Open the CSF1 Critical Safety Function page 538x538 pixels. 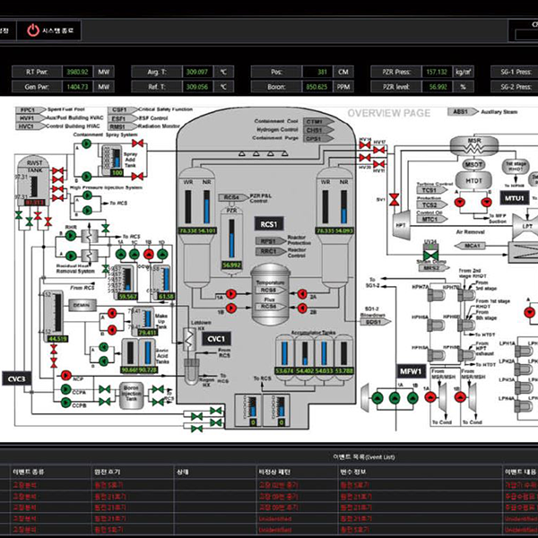[117, 109]
